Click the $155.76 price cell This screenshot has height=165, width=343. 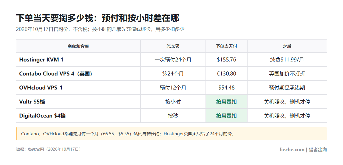tap(226, 60)
